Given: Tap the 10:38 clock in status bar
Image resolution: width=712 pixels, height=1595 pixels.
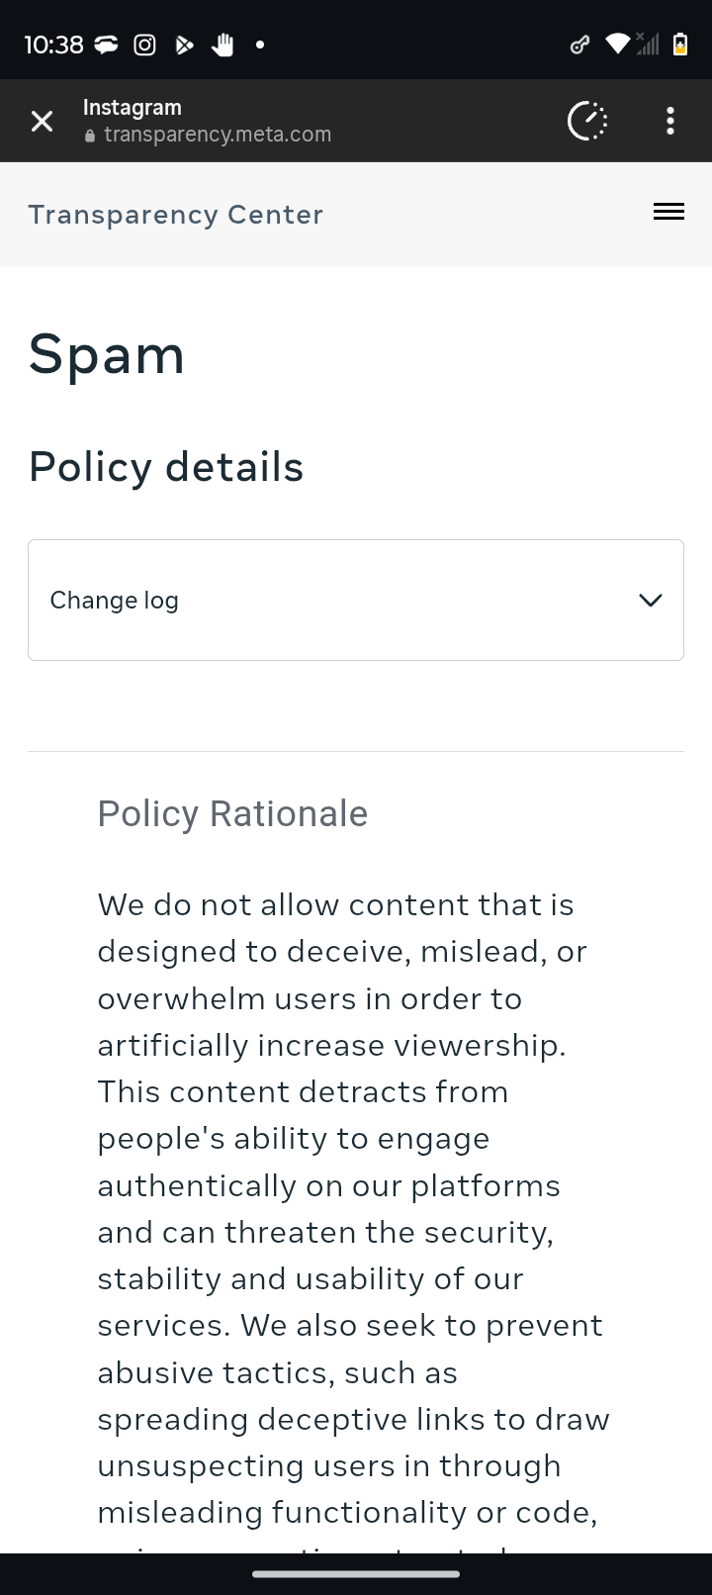Looking at the screenshot, I should tap(53, 45).
